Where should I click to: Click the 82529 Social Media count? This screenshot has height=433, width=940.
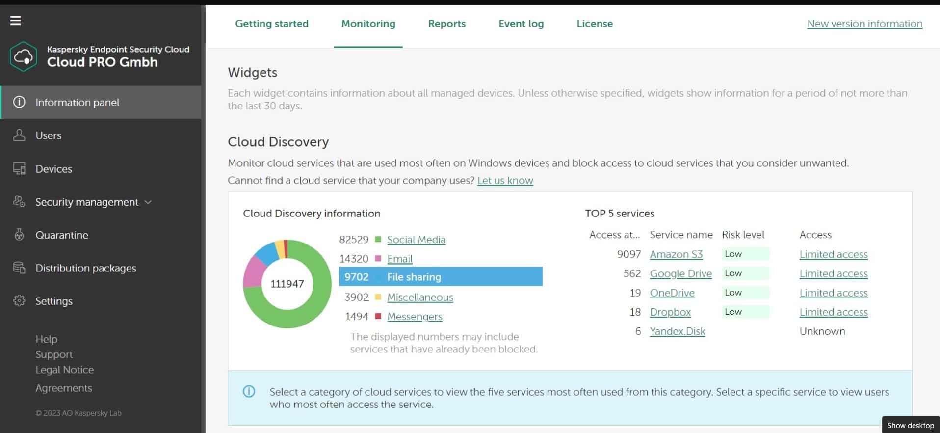[354, 239]
